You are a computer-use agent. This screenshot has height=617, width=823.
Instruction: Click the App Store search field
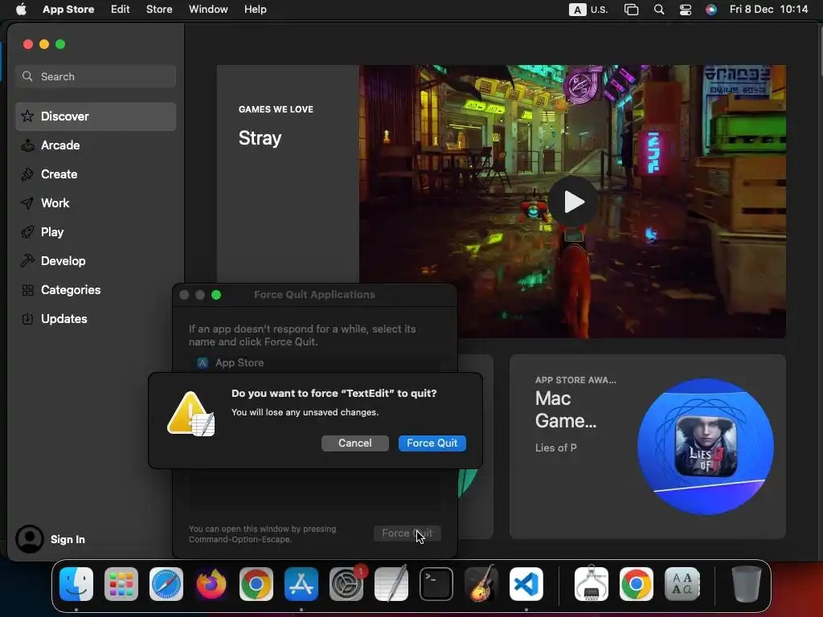[96, 76]
